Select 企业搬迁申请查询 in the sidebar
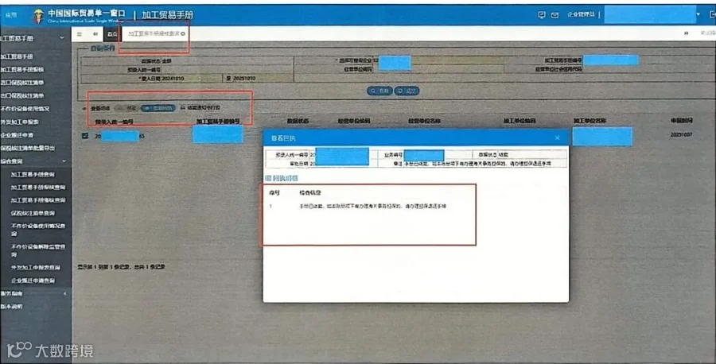Image resolution: width=716 pixels, height=364 pixels. click(33, 281)
